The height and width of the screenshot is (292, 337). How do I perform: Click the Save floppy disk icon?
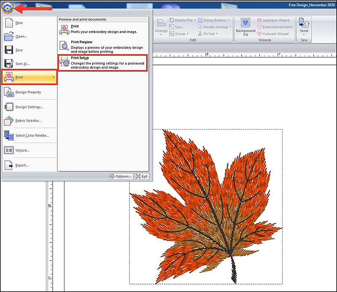(9, 50)
